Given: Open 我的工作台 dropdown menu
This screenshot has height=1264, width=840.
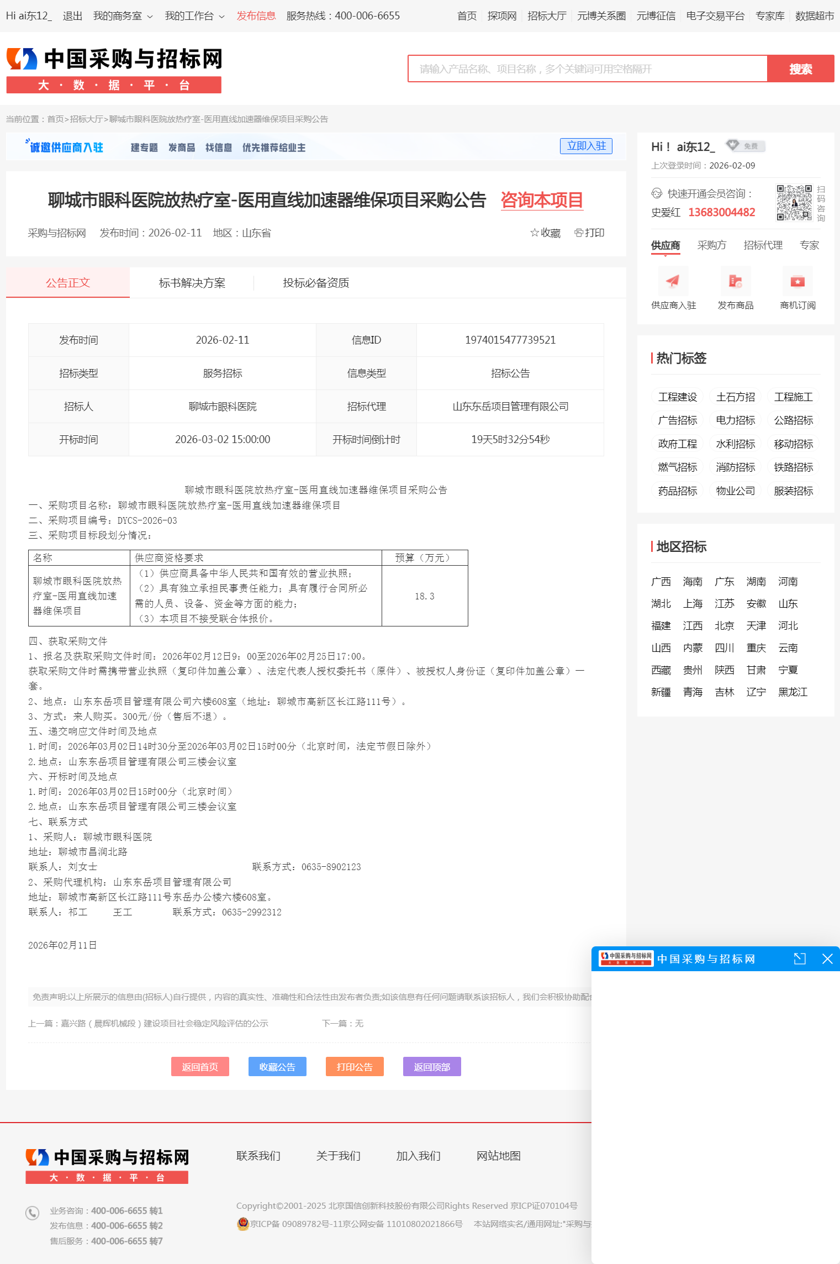Looking at the screenshot, I should (194, 16).
